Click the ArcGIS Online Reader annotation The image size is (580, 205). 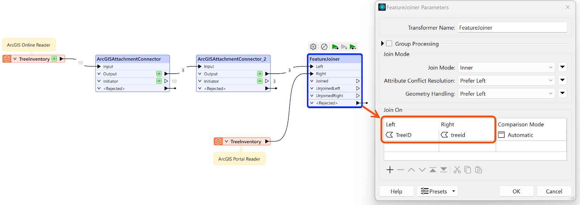pyautogui.click(x=29, y=45)
